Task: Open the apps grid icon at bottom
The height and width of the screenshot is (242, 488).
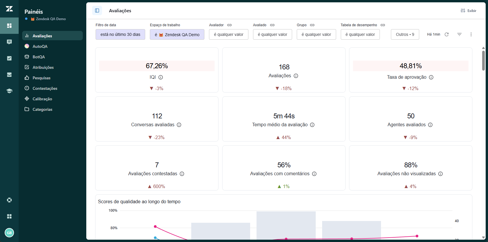Action: 9,216
